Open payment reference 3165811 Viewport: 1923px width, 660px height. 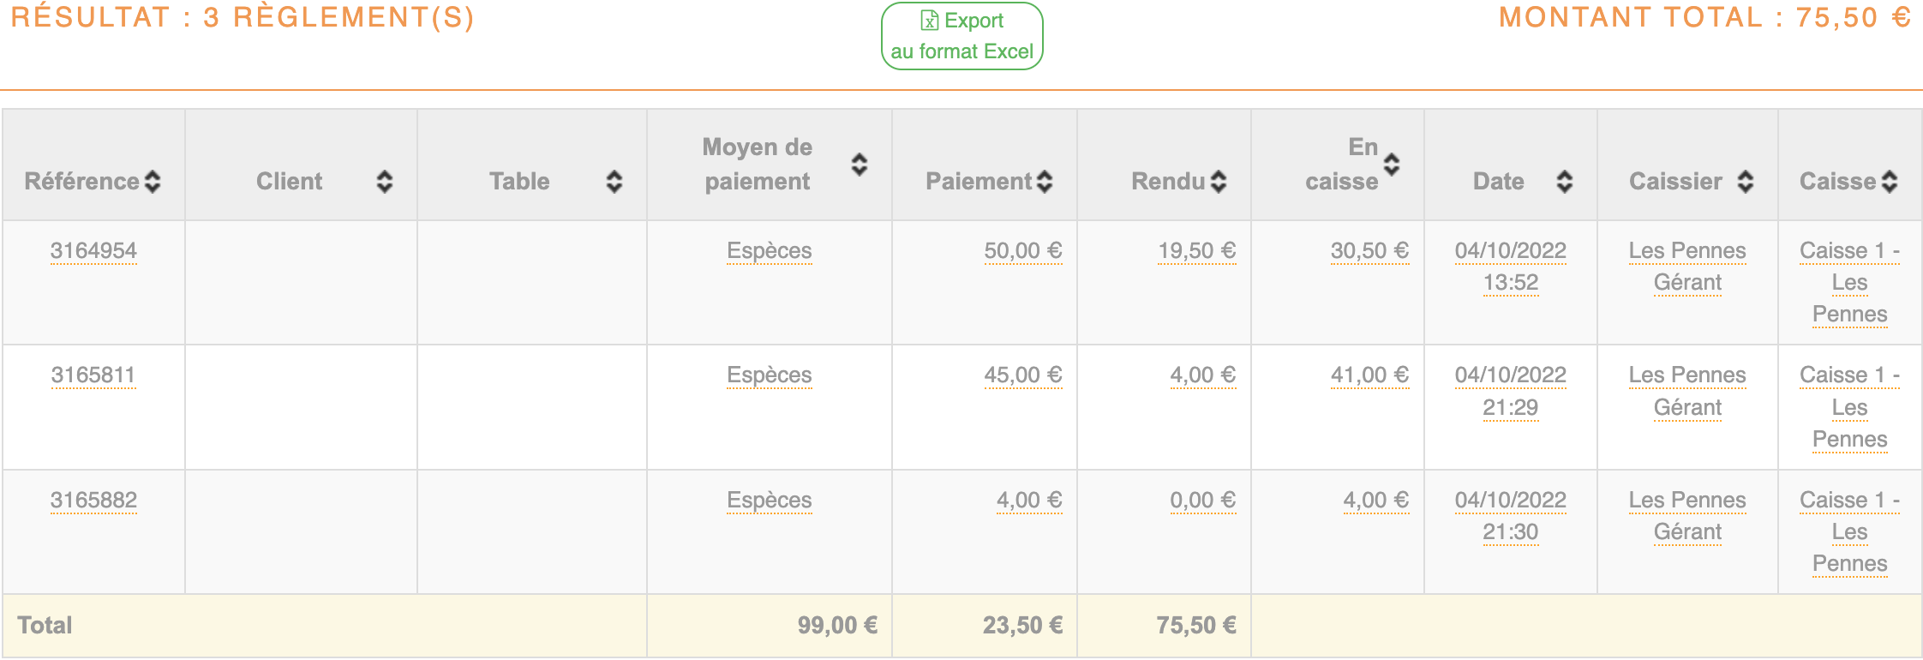coord(93,375)
